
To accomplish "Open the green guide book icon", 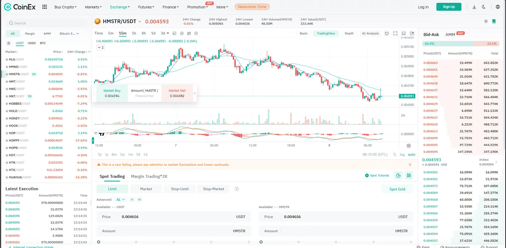I will 494,21.
